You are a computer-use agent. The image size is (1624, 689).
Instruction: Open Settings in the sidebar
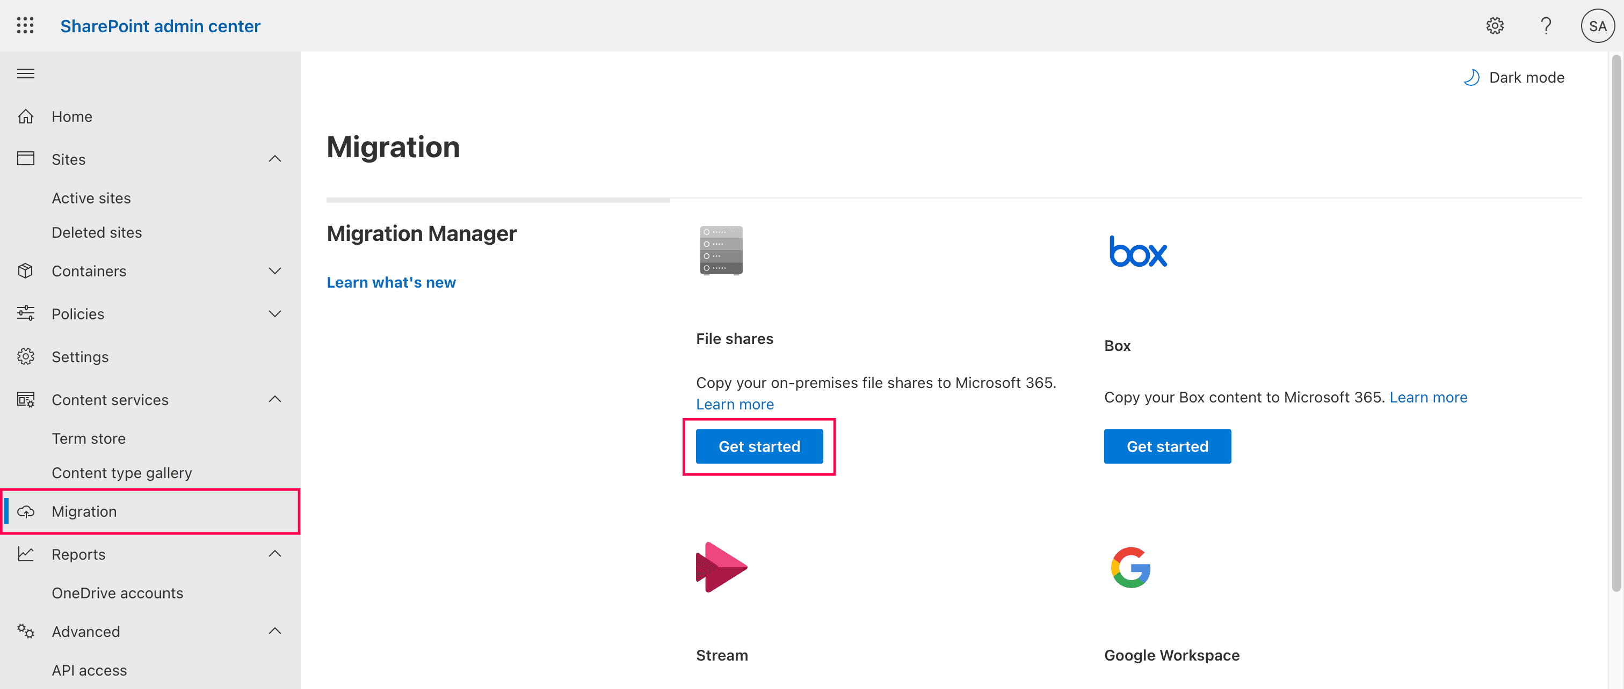point(150,356)
